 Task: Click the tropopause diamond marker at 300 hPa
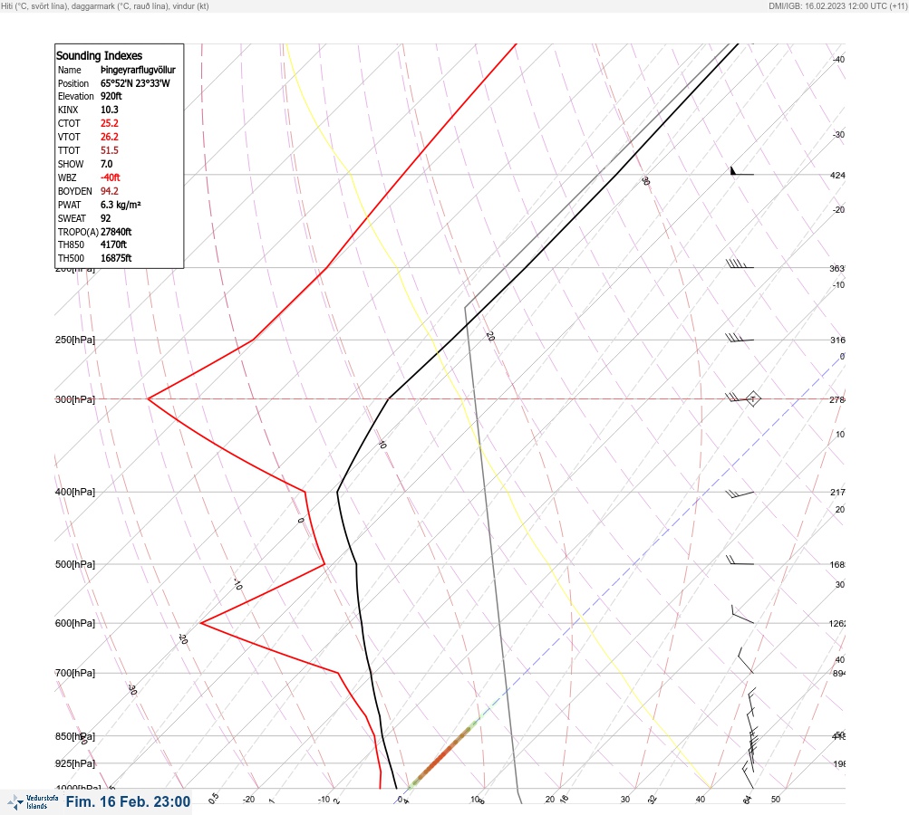pos(752,398)
